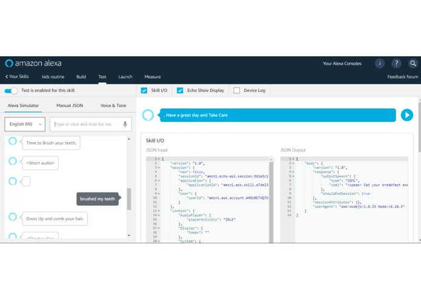Click the first '<Short audio>' bubble
This screenshot has width=421, height=299.
pos(40,163)
